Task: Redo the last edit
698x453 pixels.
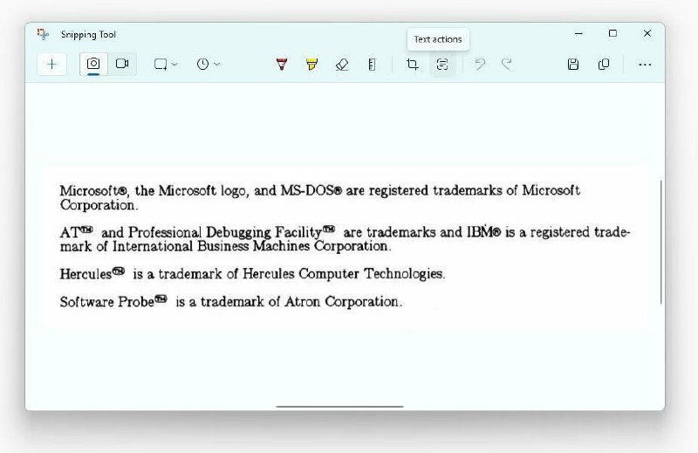Action: (x=506, y=65)
